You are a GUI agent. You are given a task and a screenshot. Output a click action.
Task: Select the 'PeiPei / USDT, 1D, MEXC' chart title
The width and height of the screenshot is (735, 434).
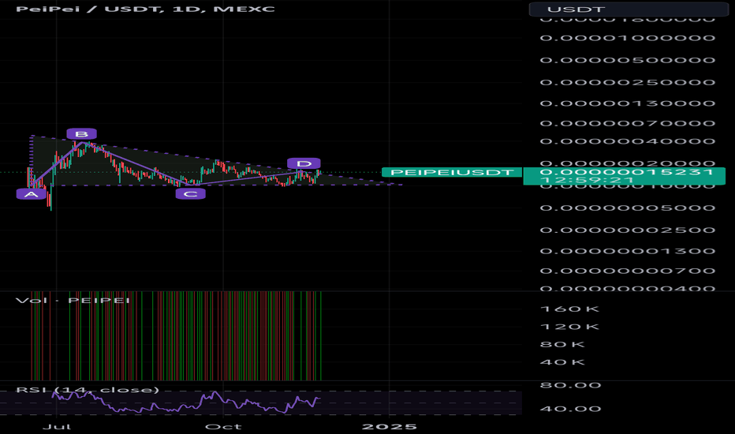coord(145,9)
